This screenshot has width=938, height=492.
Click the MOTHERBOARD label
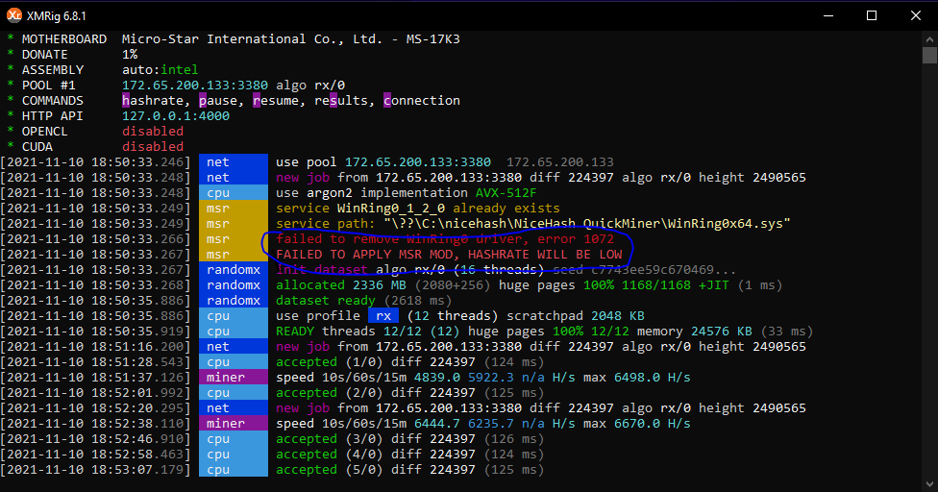tap(64, 38)
